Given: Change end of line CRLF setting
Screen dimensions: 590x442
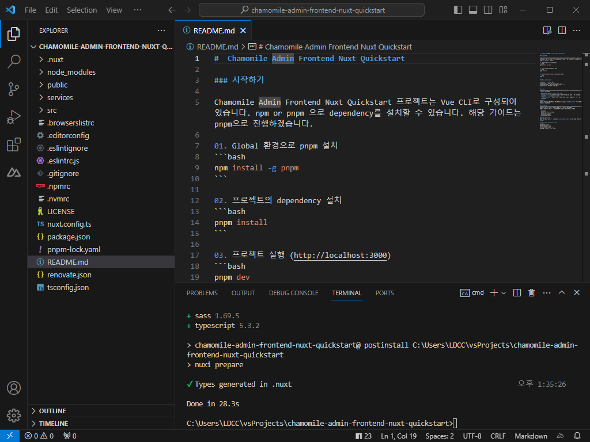Looking at the screenshot, I should pyautogui.click(x=498, y=436).
